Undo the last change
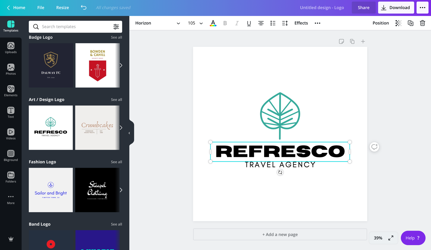This screenshot has width=431, height=250. coord(84,8)
